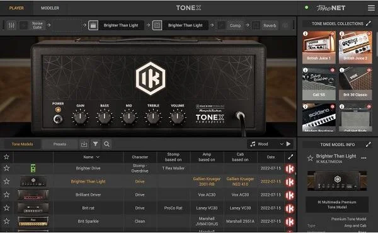
Task: Expand the Tone Model Collections panel
Action: [x=369, y=23]
